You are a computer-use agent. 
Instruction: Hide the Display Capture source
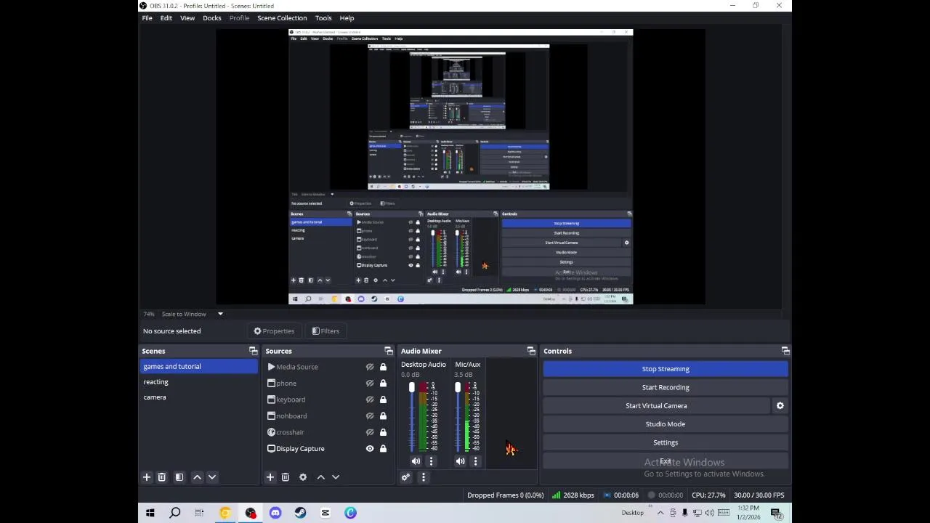[369, 449]
